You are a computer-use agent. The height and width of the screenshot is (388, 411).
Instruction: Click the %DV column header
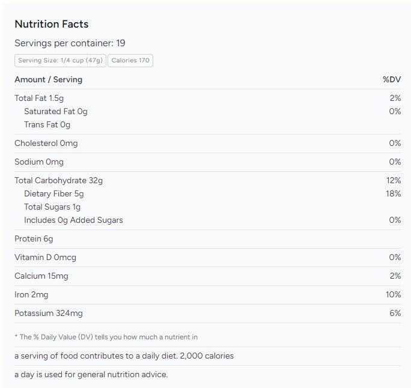[x=391, y=79]
